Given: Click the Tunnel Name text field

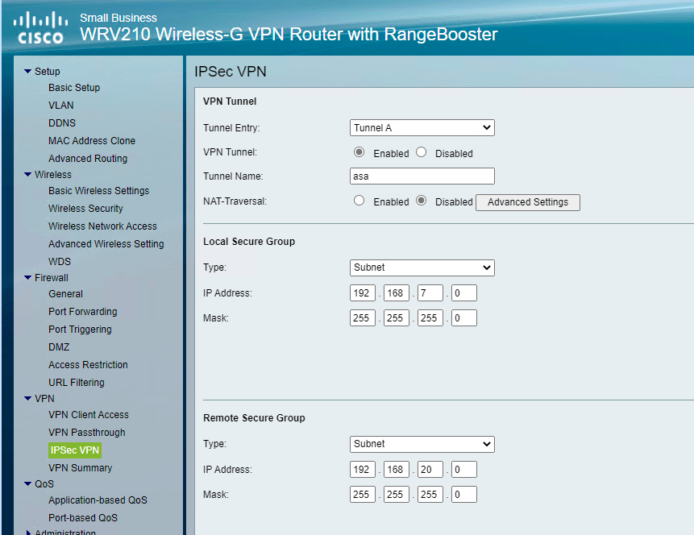Looking at the screenshot, I should 422,176.
